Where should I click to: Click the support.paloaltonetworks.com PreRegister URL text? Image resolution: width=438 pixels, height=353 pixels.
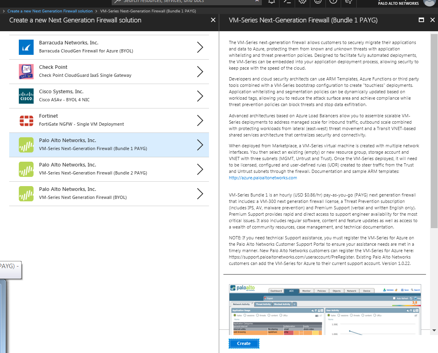pos(291,257)
